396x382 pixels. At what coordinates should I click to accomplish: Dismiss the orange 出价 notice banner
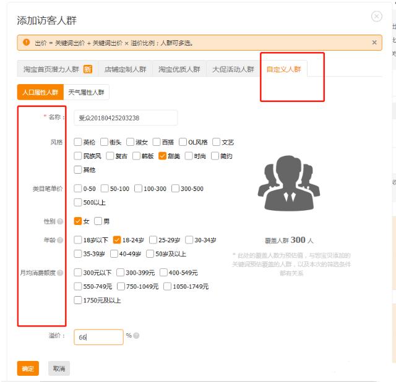pyautogui.click(x=374, y=43)
